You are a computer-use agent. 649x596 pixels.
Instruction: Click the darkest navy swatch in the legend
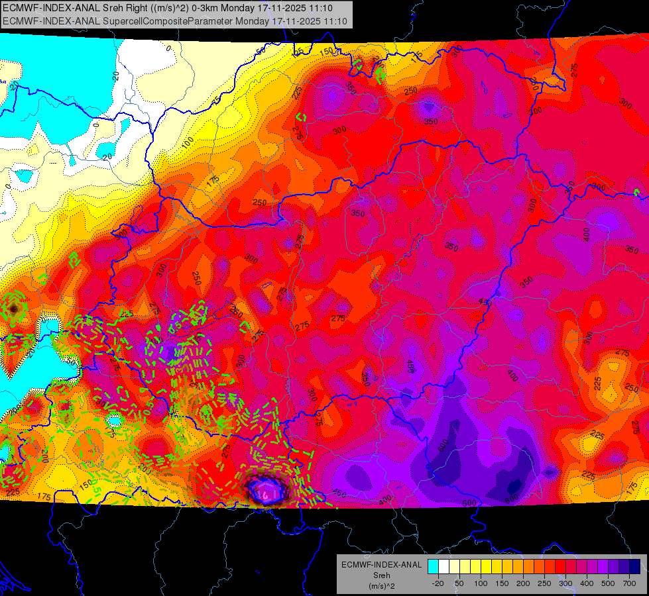[x=635, y=567]
